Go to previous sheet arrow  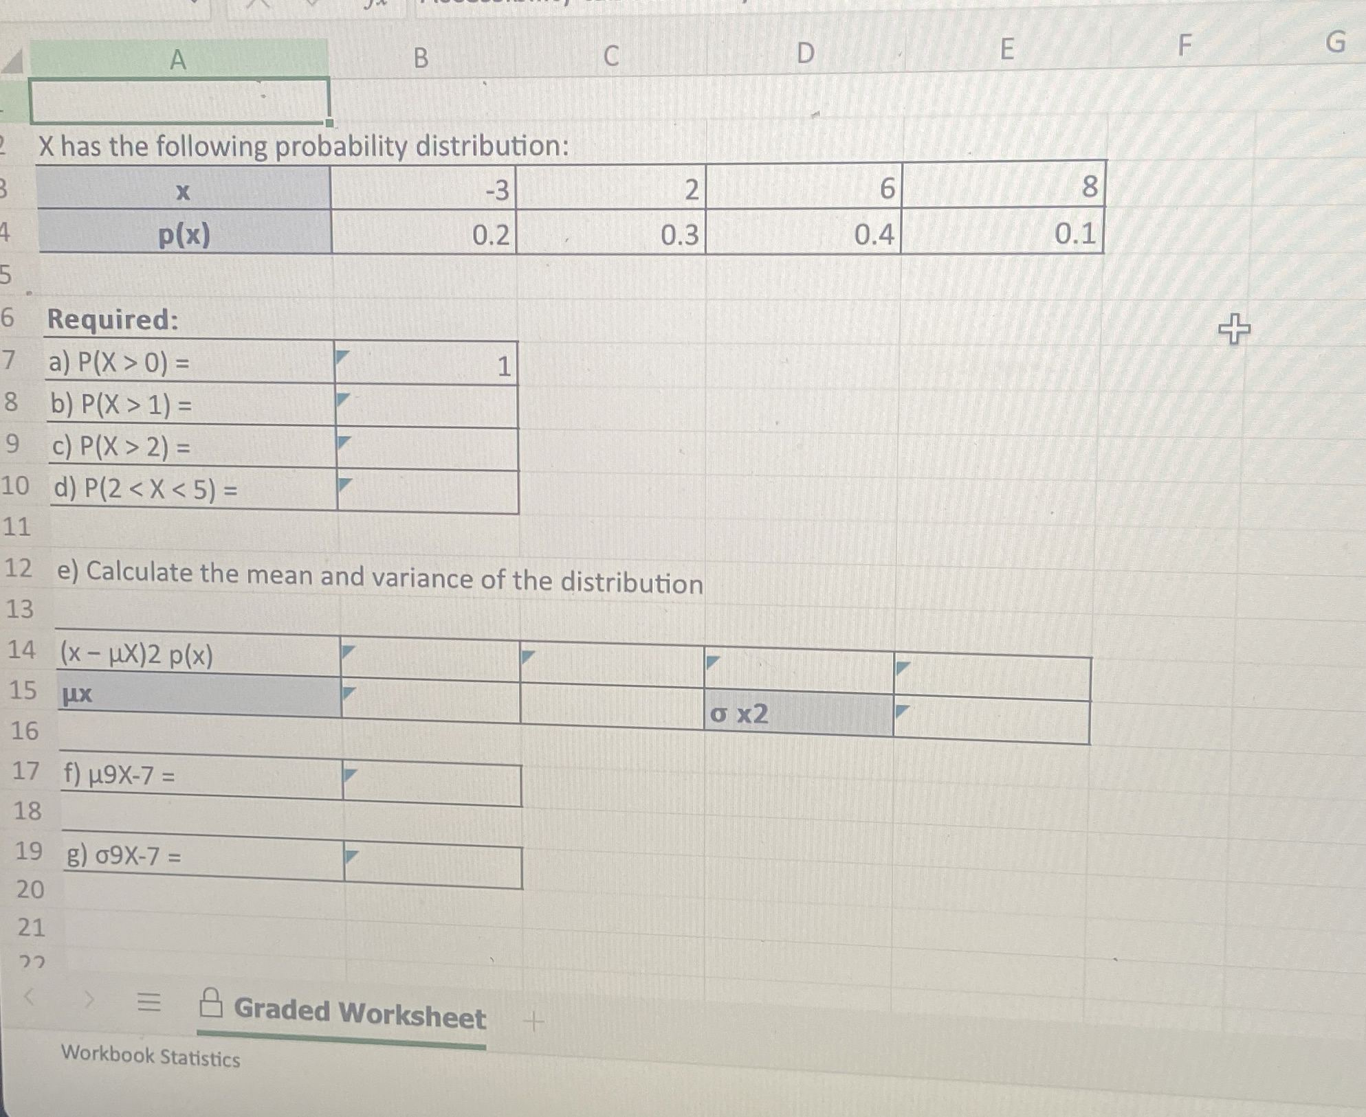pyautogui.click(x=30, y=996)
